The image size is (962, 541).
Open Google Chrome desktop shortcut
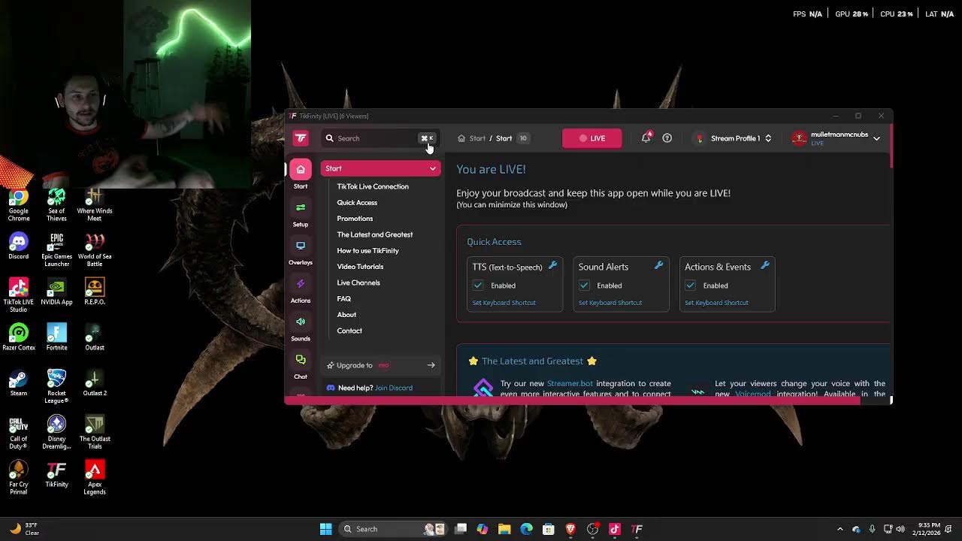[19, 204]
